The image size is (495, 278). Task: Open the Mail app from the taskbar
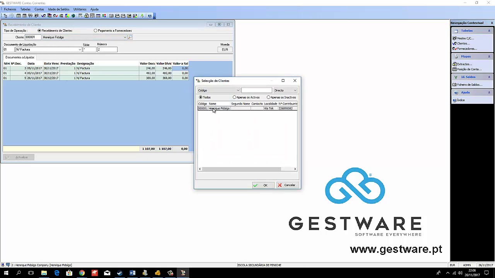[x=107, y=273]
